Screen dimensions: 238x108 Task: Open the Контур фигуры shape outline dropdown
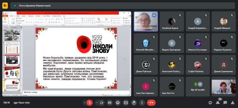pos(116,21)
